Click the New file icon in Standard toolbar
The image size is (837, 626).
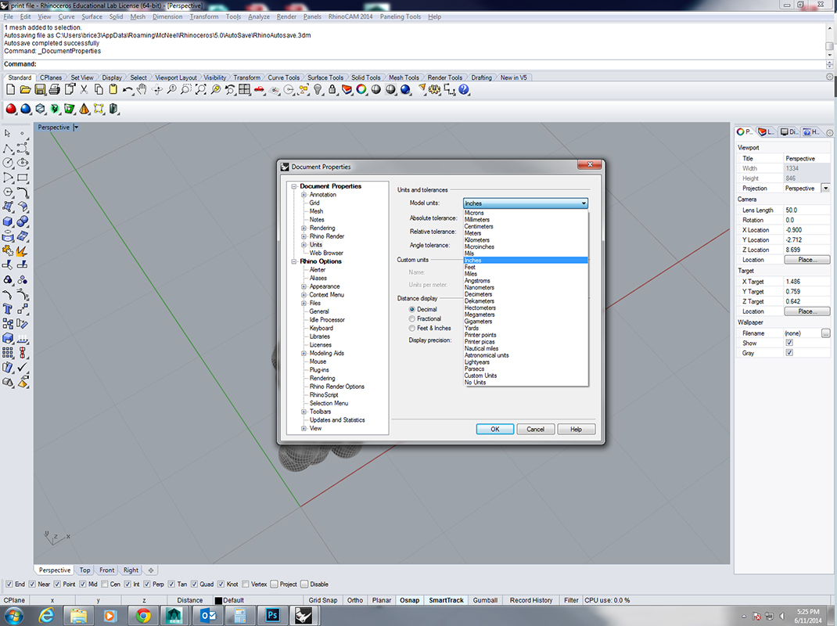11,90
